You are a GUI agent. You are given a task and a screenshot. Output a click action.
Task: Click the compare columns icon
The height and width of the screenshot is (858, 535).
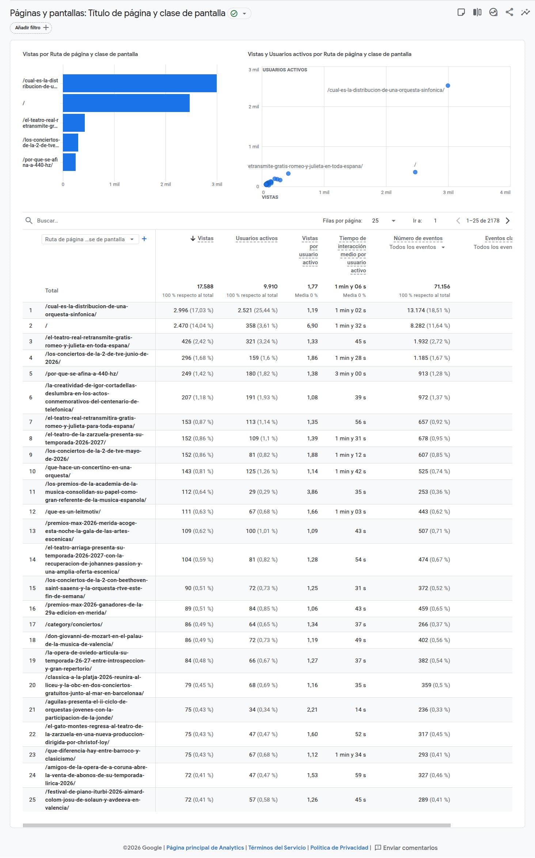click(477, 12)
